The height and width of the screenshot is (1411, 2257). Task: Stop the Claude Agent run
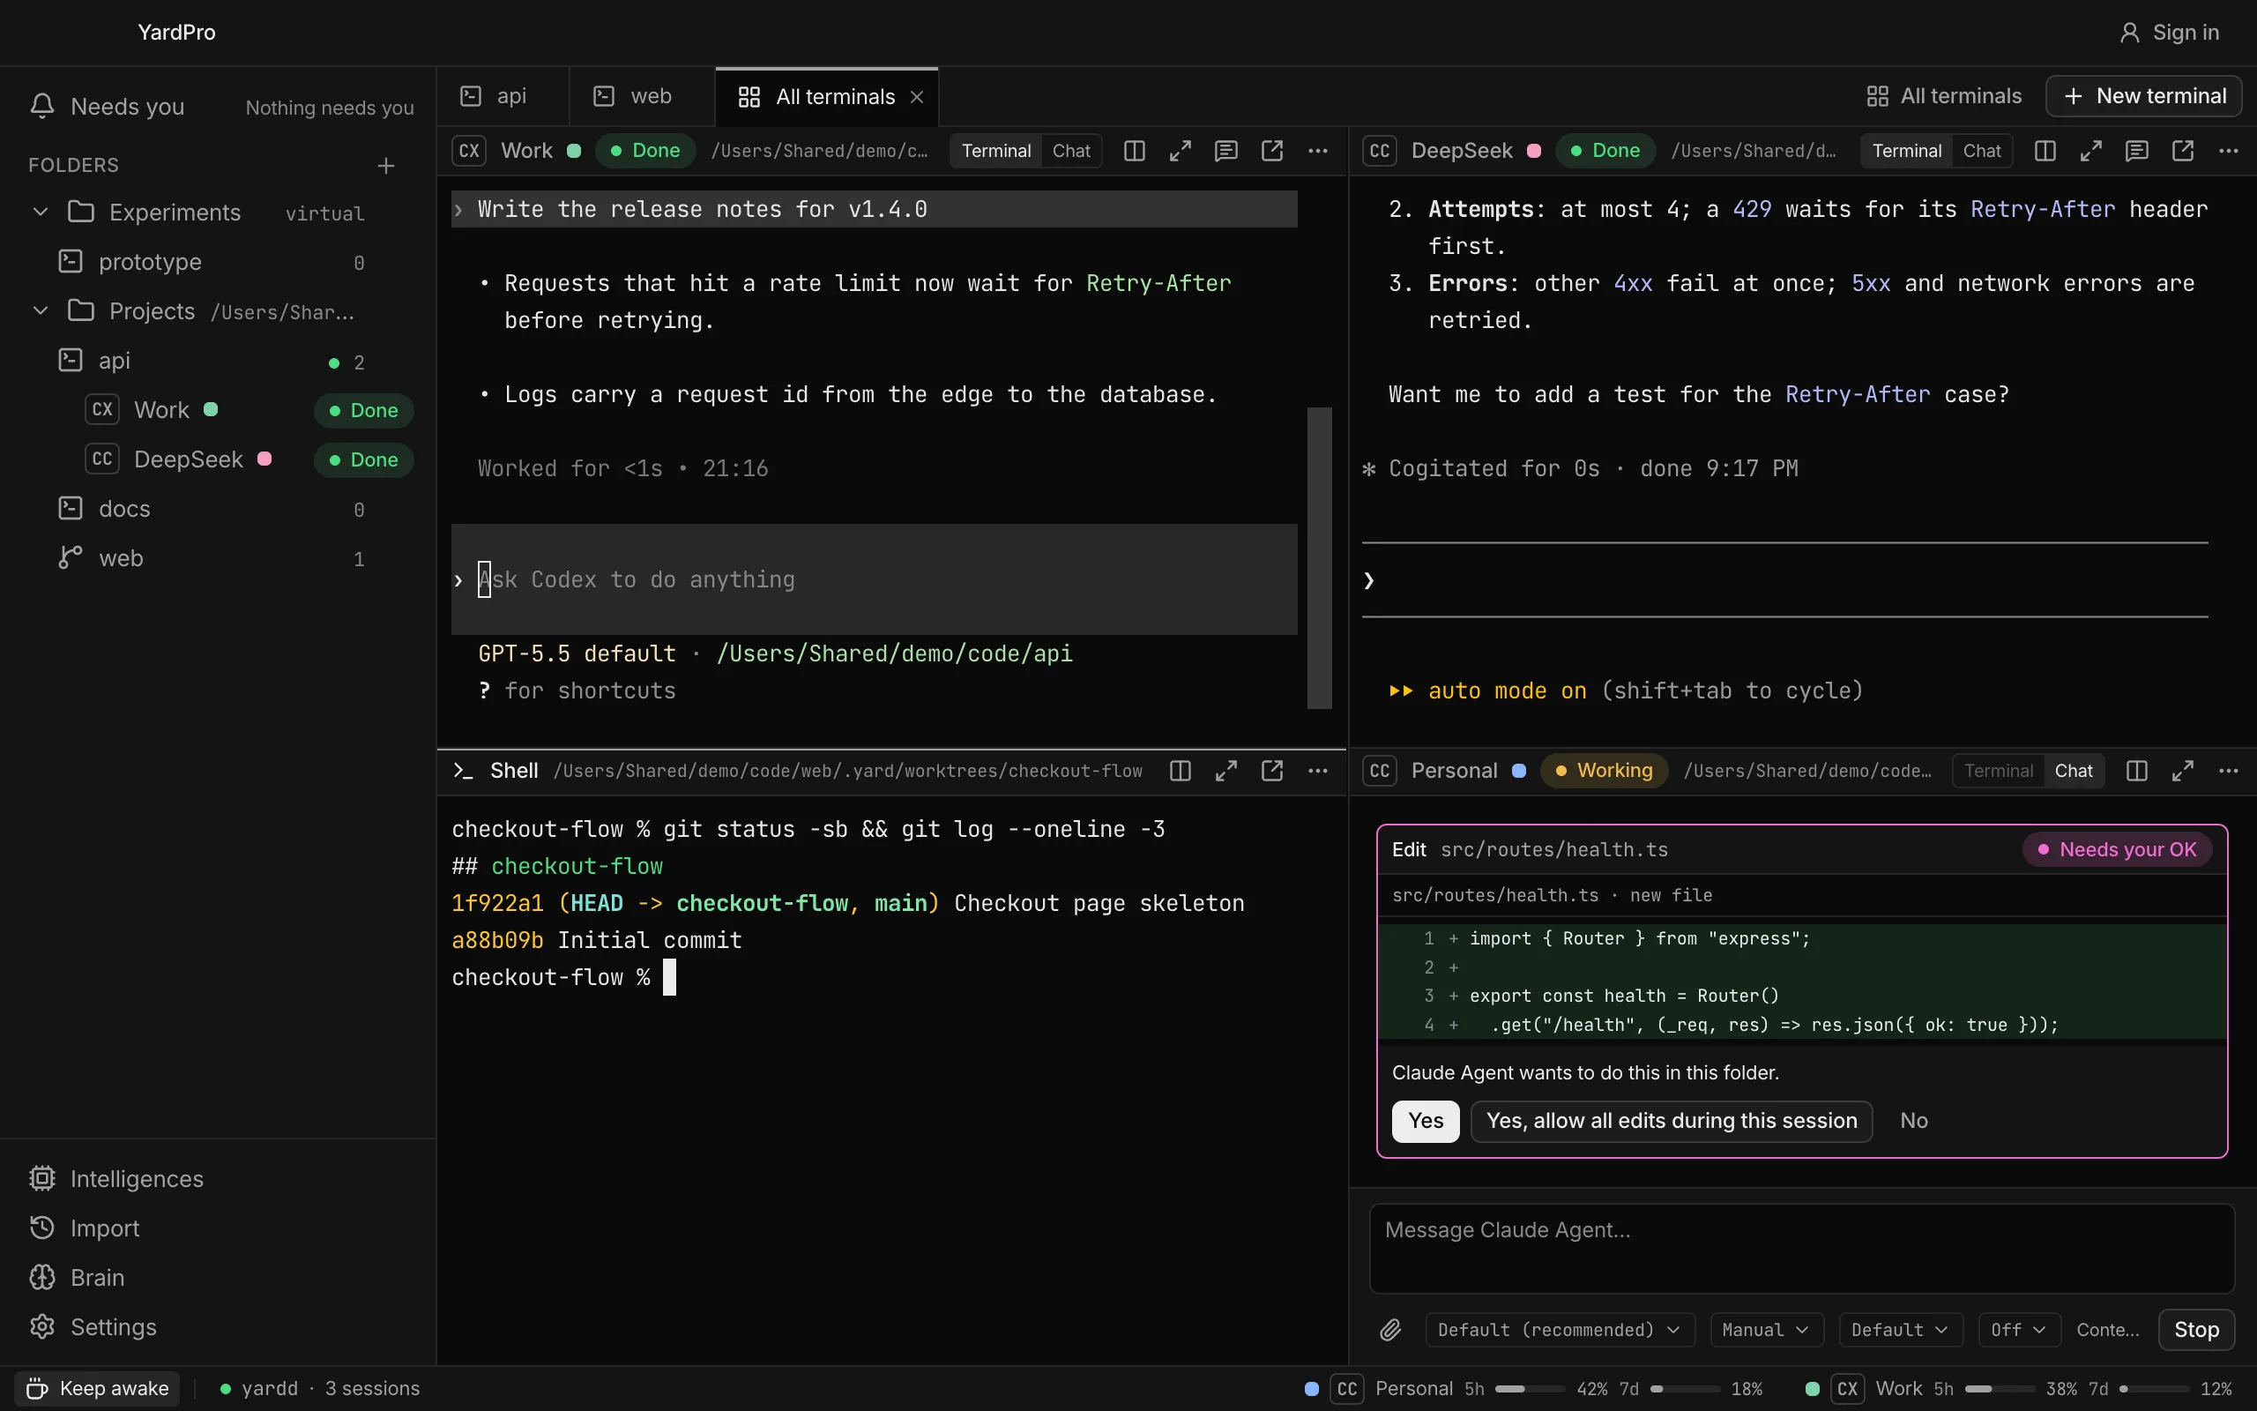click(x=2196, y=1330)
